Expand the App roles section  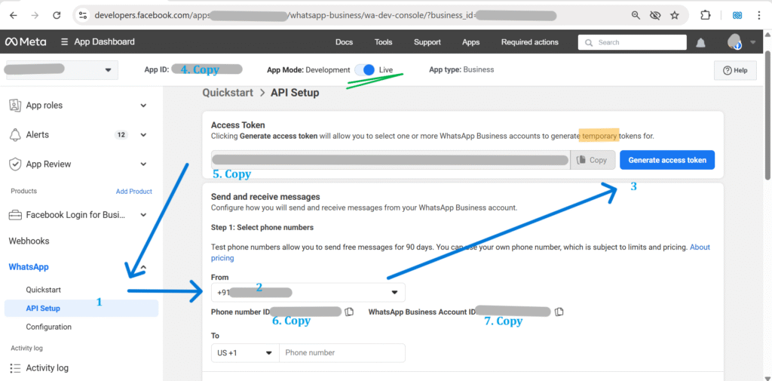pyautogui.click(x=143, y=106)
